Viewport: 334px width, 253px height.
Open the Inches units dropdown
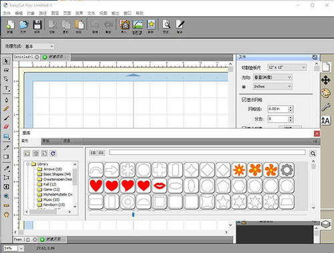pyautogui.click(x=273, y=87)
